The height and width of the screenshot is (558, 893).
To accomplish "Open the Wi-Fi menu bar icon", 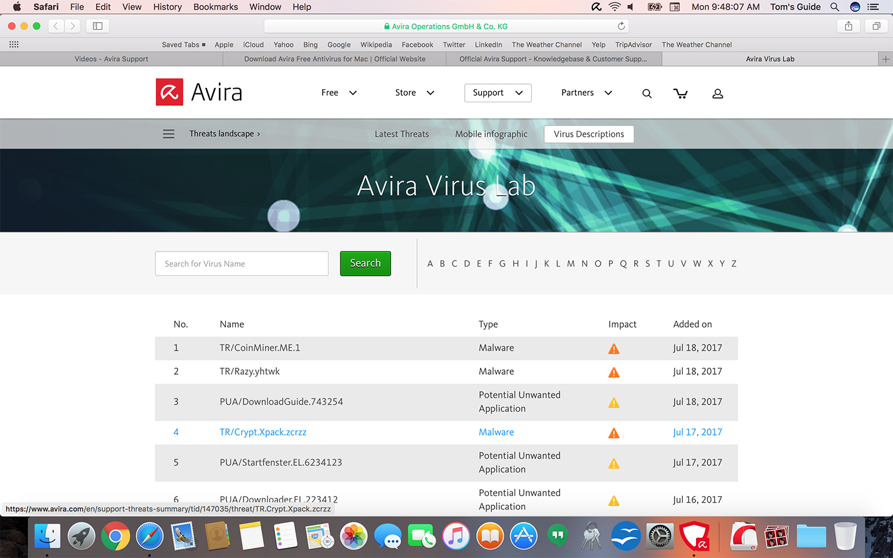I will coord(614,7).
